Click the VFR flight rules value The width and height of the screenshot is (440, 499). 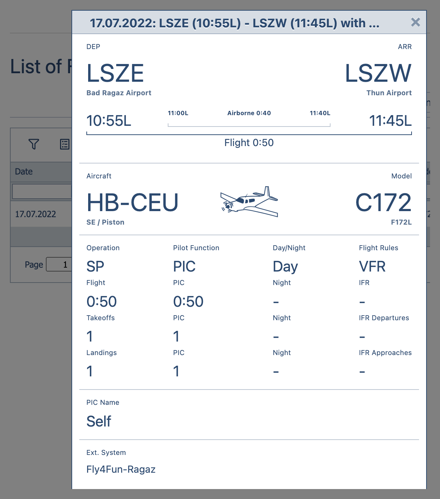point(372,267)
